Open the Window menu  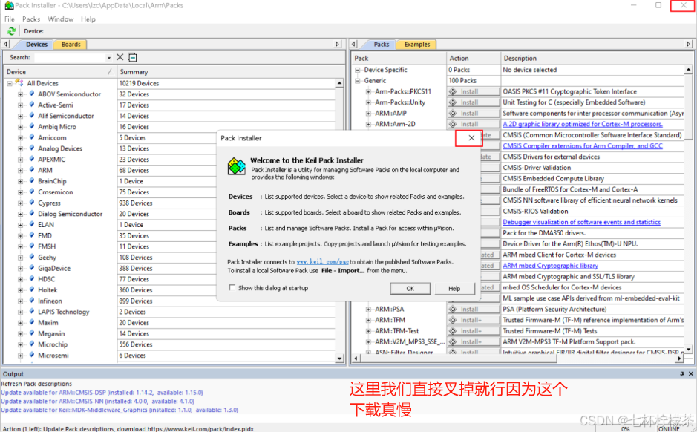(60, 19)
